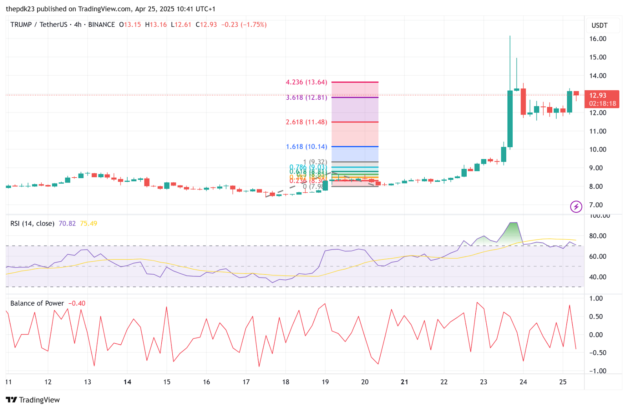This screenshot has height=410, width=628.
Task: Click the close value C12.93
Action: click(x=206, y=24)
